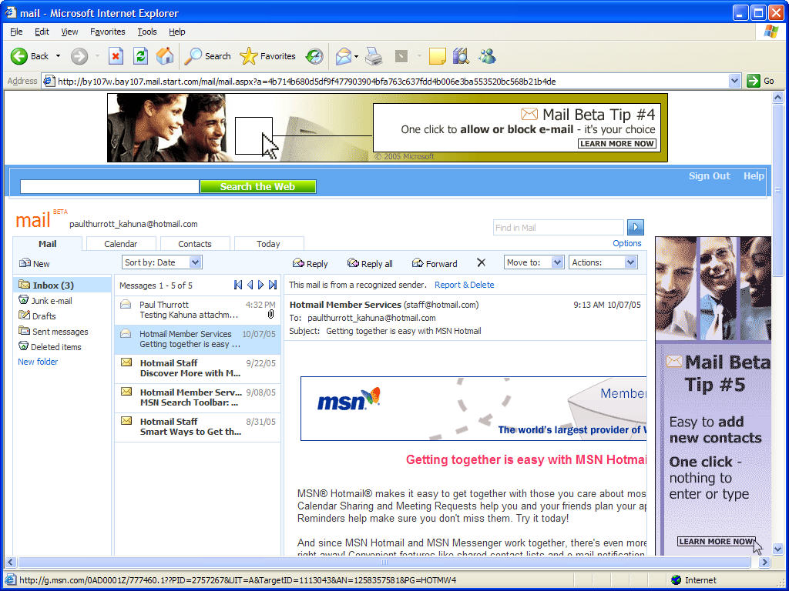Open Favorites star in toolbar

coord(267,56)
